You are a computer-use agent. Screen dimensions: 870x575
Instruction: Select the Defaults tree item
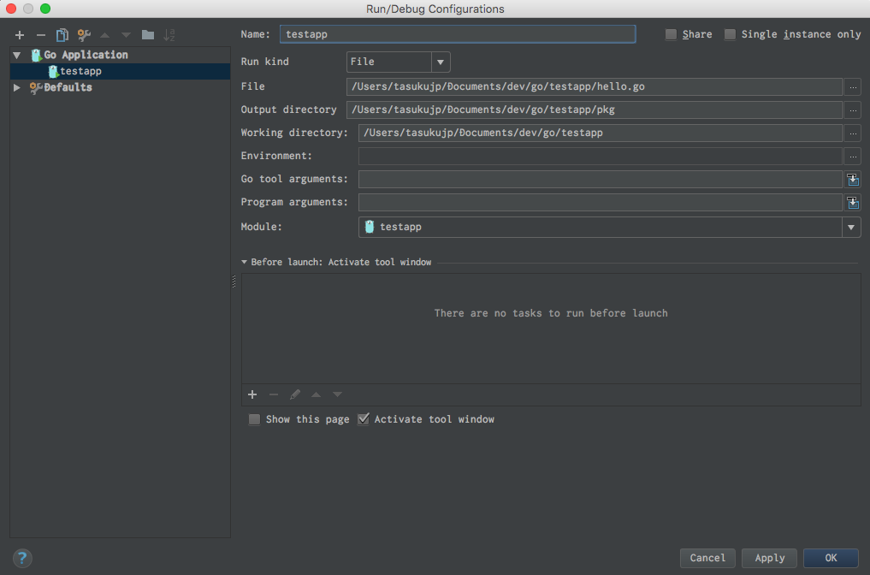pos(68,87)
